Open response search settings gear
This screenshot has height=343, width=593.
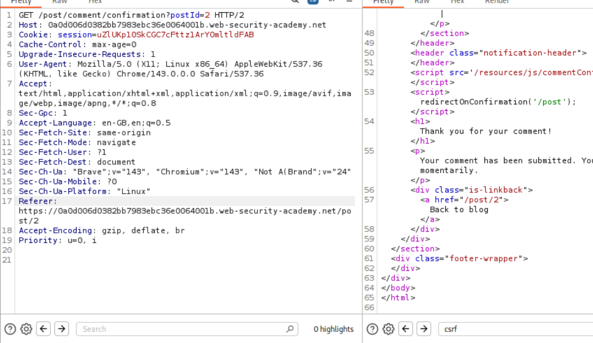[388, 329]
